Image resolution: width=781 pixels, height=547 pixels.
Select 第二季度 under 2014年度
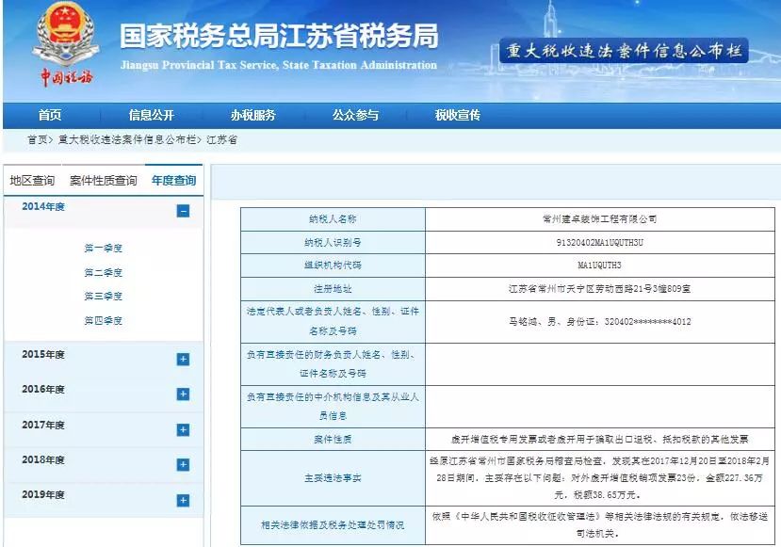pos(103,272)
